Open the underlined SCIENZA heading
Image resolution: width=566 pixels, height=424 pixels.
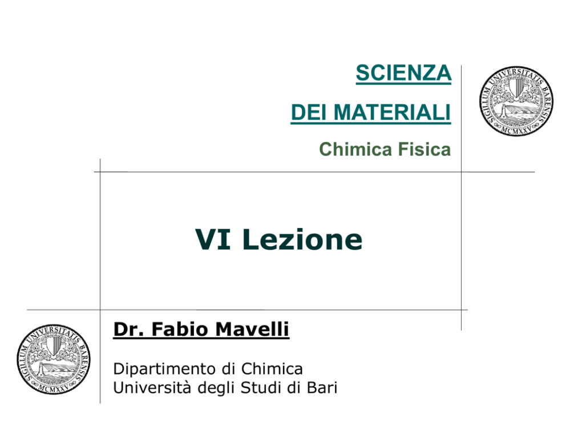(403, 74)
